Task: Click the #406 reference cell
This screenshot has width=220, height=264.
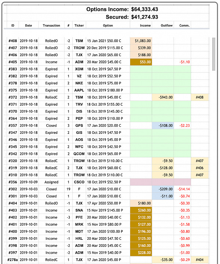Action: click(x=199, y=168)
